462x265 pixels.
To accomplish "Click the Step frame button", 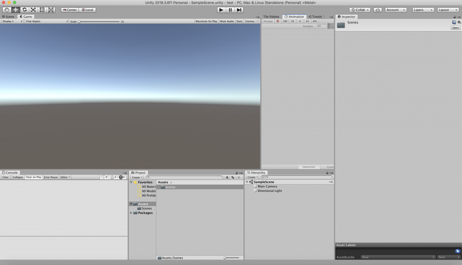I will click(239, 9).
